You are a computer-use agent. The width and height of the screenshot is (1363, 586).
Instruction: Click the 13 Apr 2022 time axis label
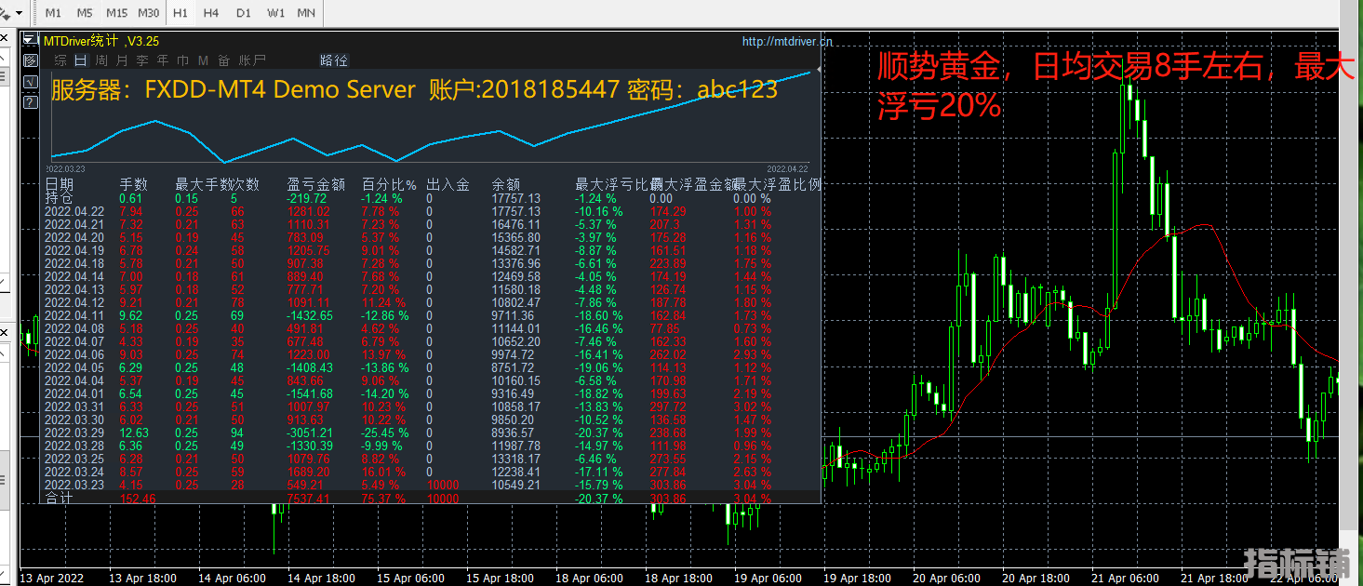[50, 578]
